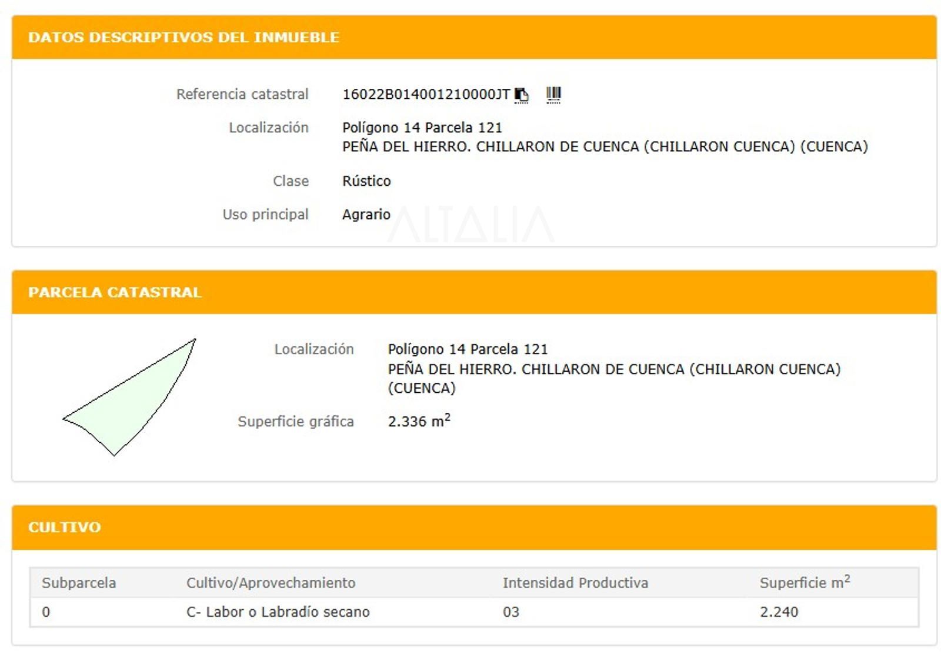The width and height of the screenshot is (941, 658).
Task: Copy the cadastral reference with the copy icon
Action: [x=522, y=95]
